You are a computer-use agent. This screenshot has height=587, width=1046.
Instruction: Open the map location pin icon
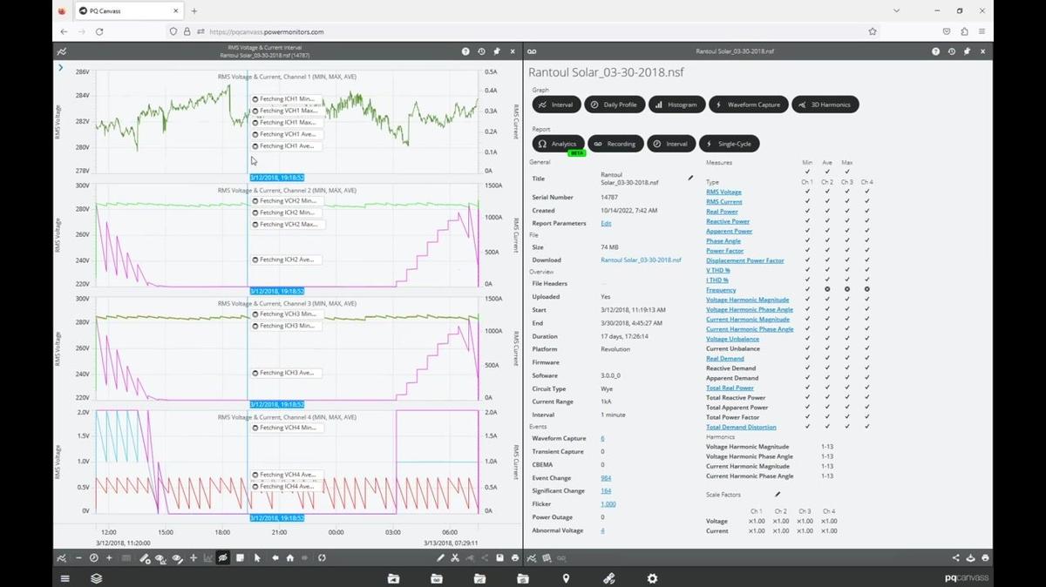pos(566,578)
